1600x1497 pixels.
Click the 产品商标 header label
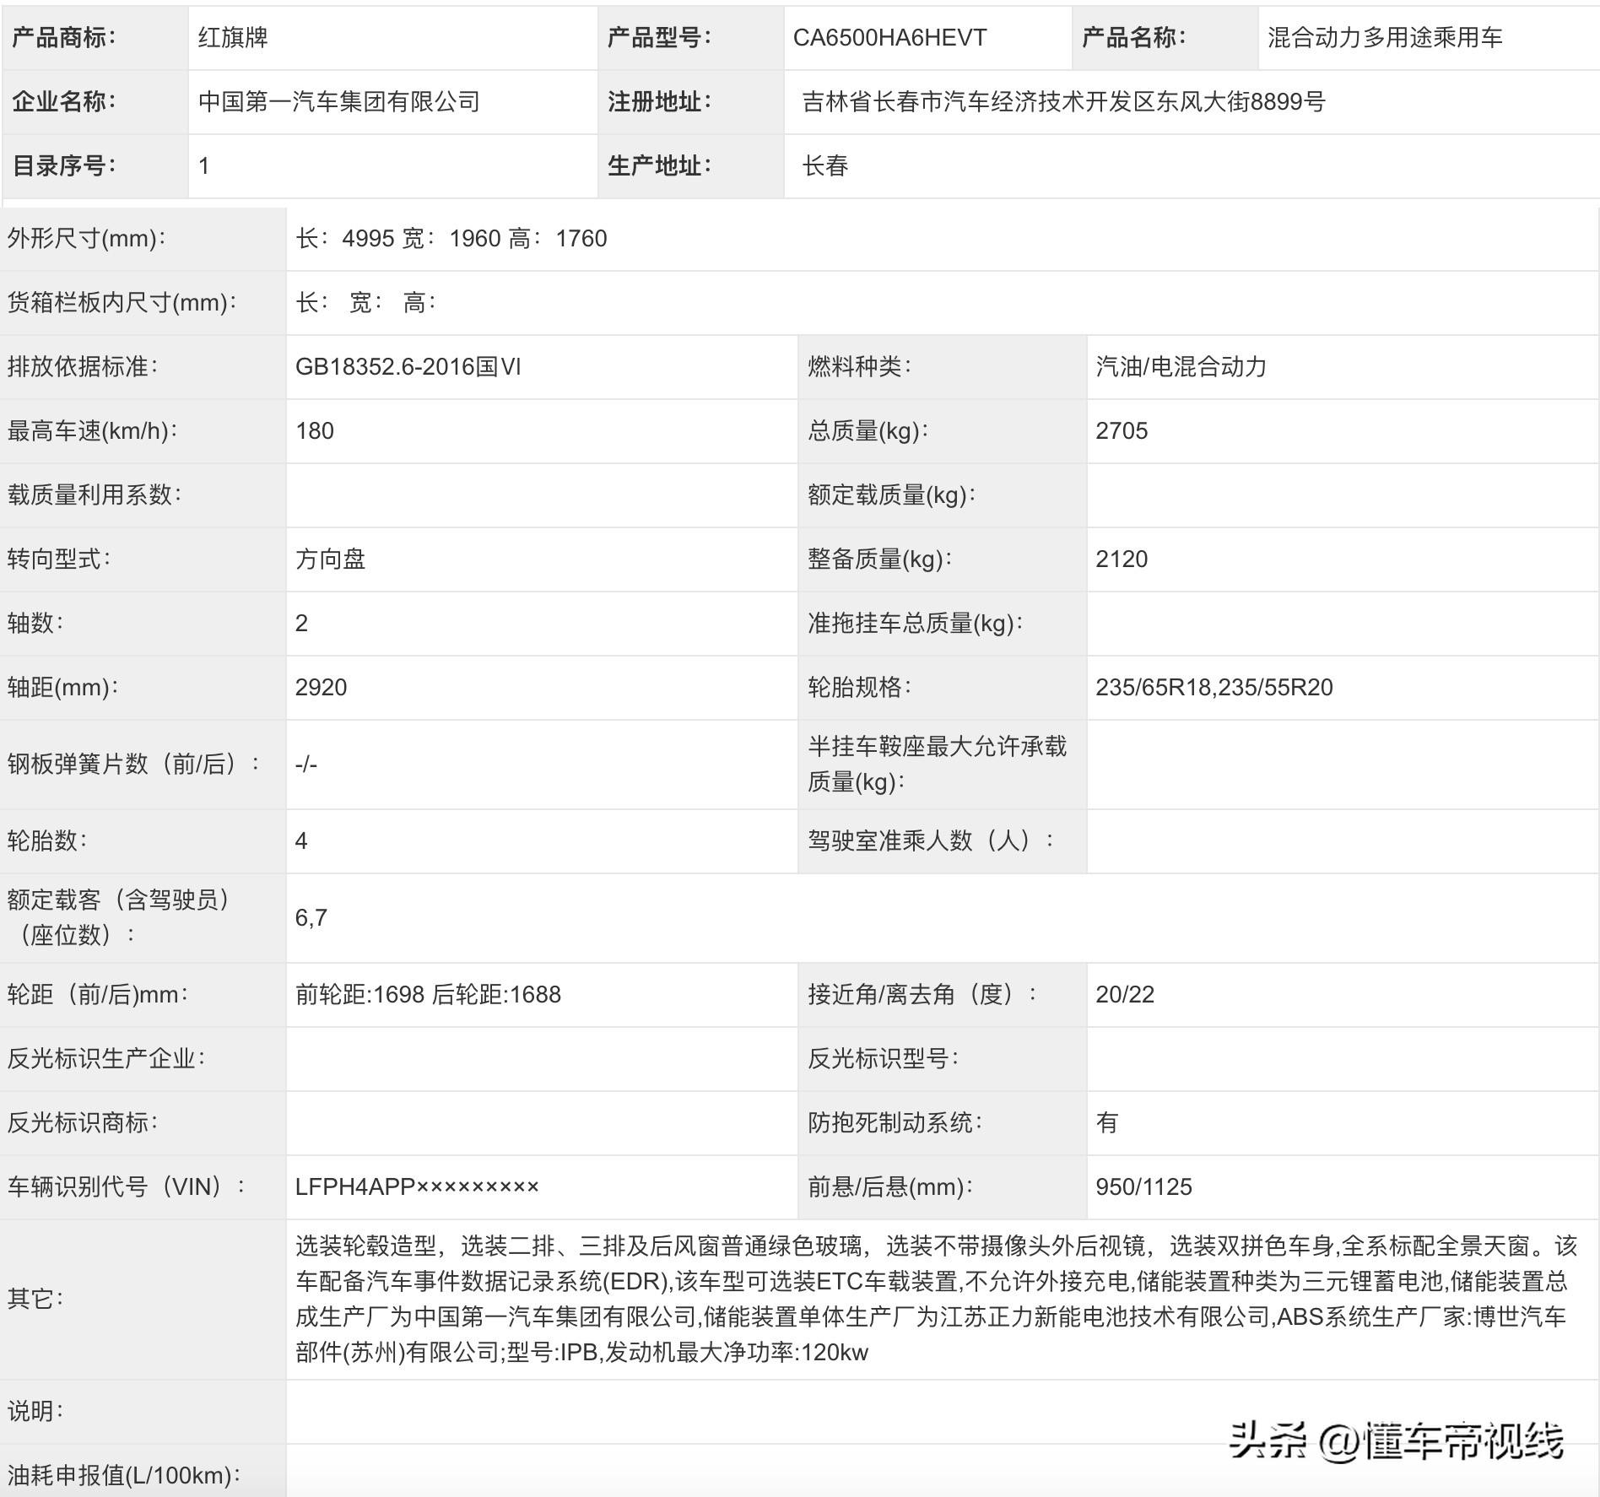tap(64, 37)
